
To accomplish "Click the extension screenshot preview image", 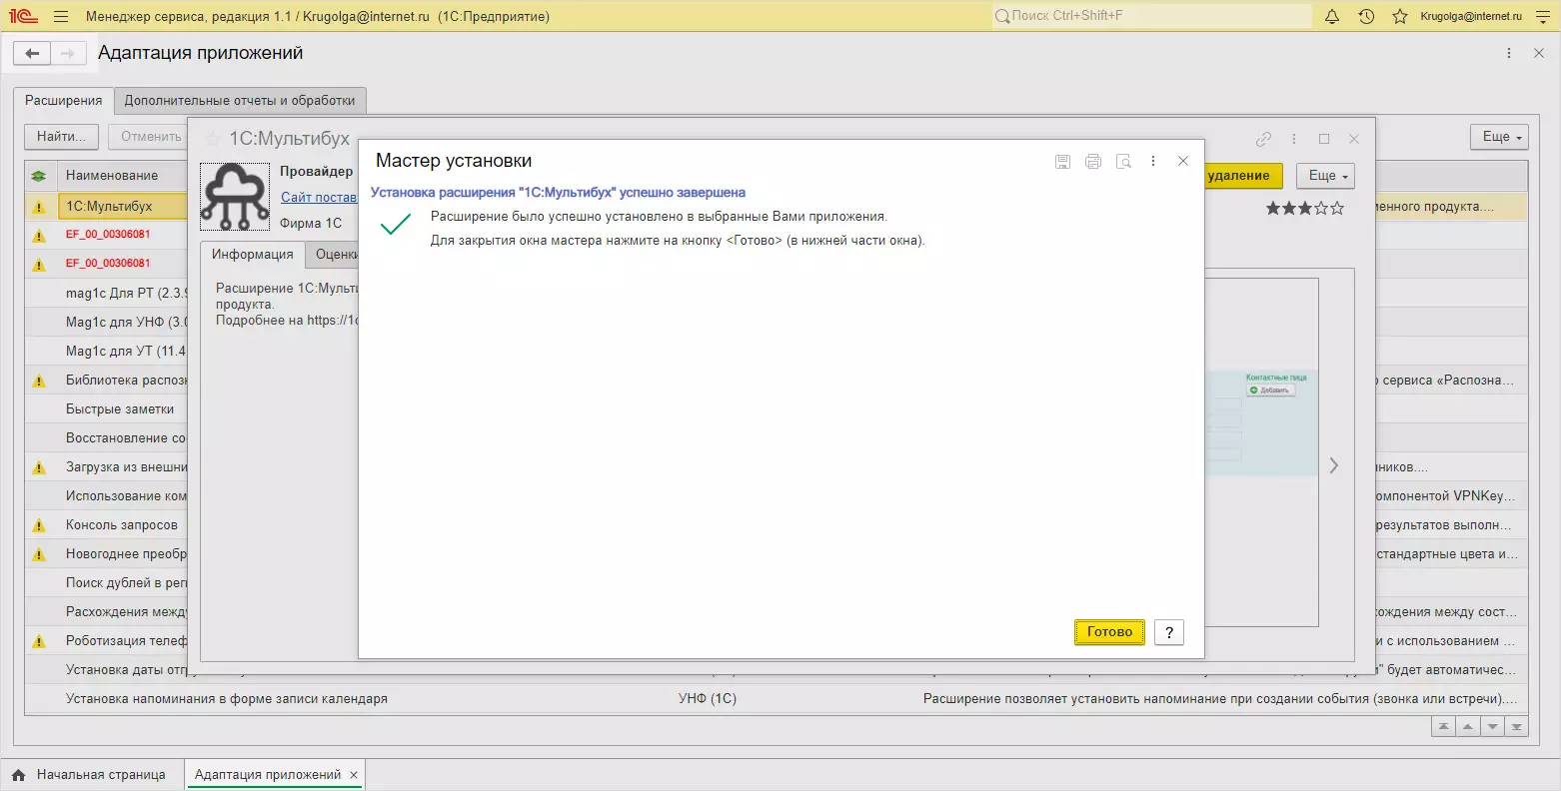I will pyautogui.click(x=1262, y=452).
